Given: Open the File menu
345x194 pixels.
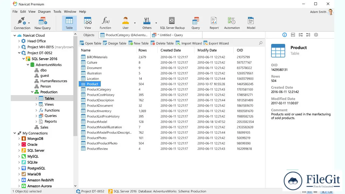Looking at the screenshot, I should coord(15,12).
